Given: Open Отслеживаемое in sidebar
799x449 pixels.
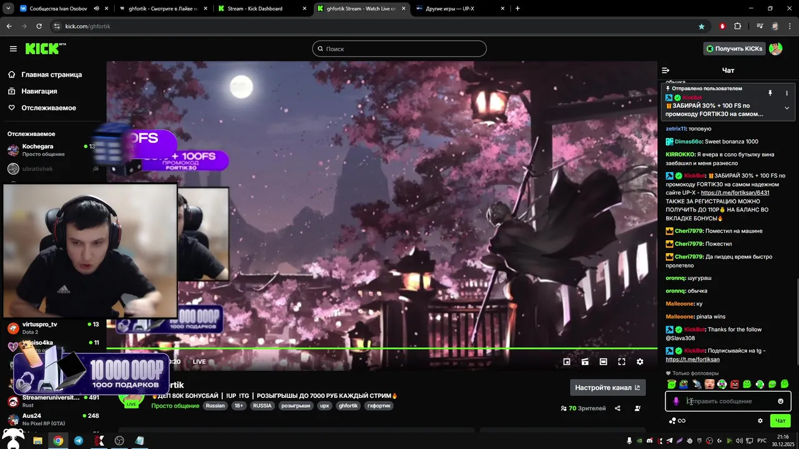Looking at the screenshot, I should (x=42, y=108).
